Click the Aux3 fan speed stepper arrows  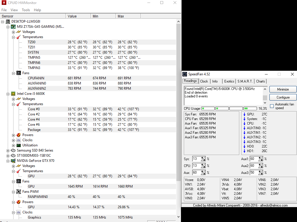coord(261,173)
